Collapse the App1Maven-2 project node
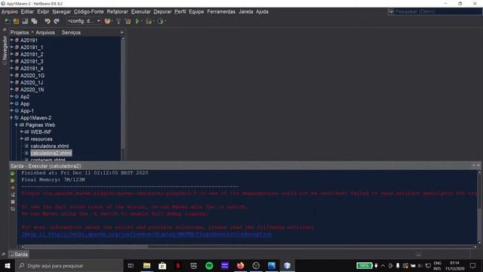This screenshot has height=272, width=483. coord(12,118)
